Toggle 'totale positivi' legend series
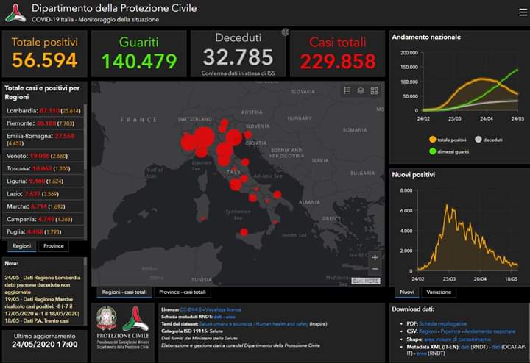530x363 pixels. pyautogui.click(x=452, y=139)
